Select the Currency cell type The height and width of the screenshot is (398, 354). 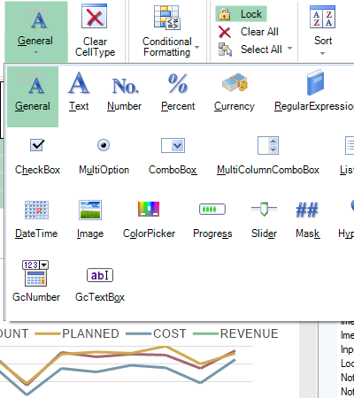coord(235,92)
